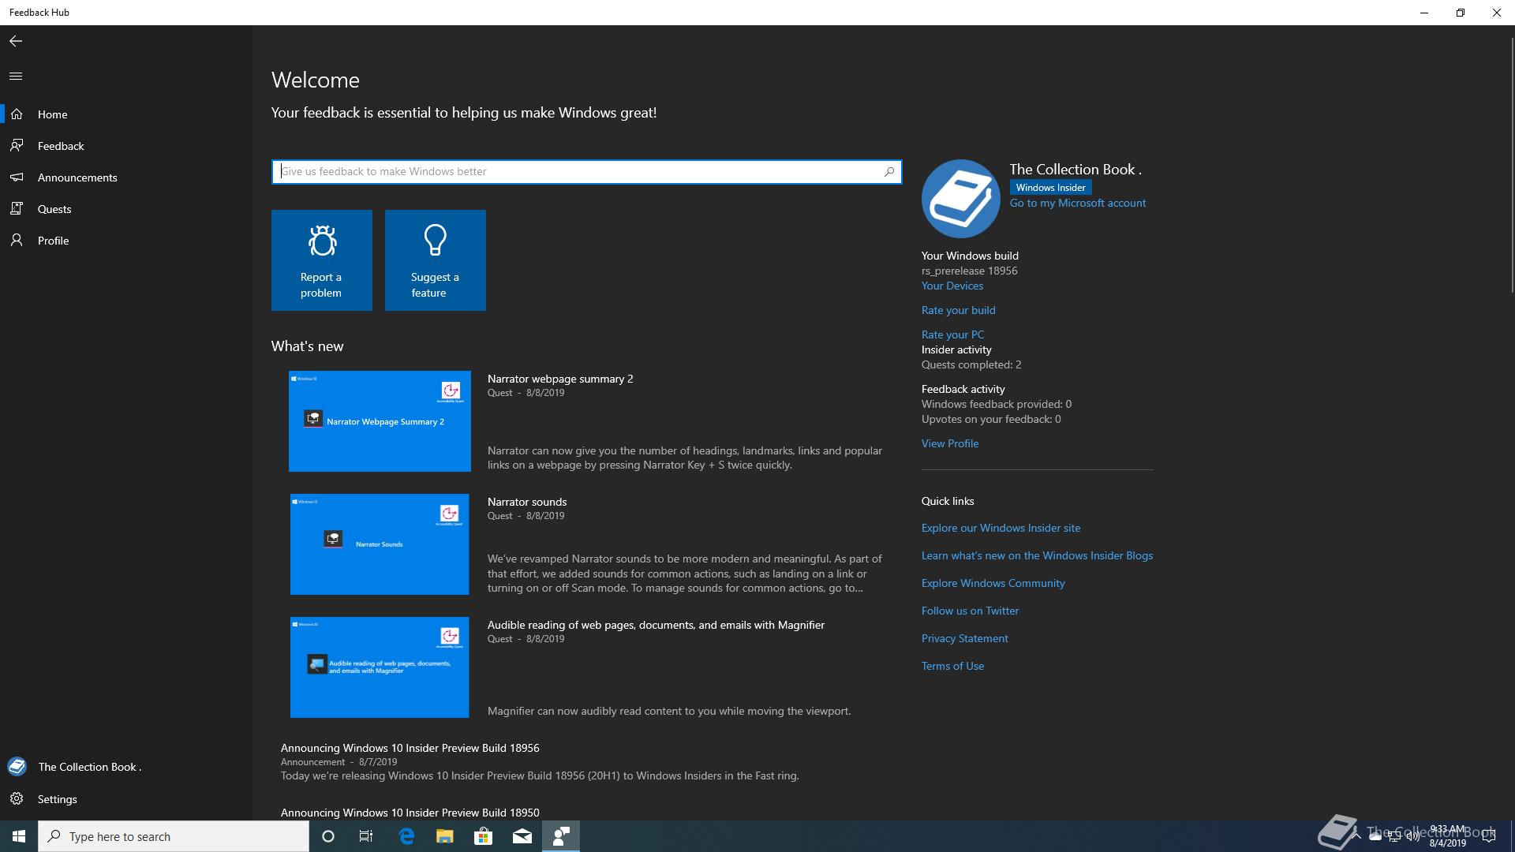Screen dimensions: 1515x852
Task: Open Announcing Insider Preview Build 18950
Action: click(410, 813)
